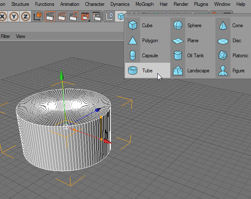
Task: Open the viewport Filter menu
Action: click(5, 36)
